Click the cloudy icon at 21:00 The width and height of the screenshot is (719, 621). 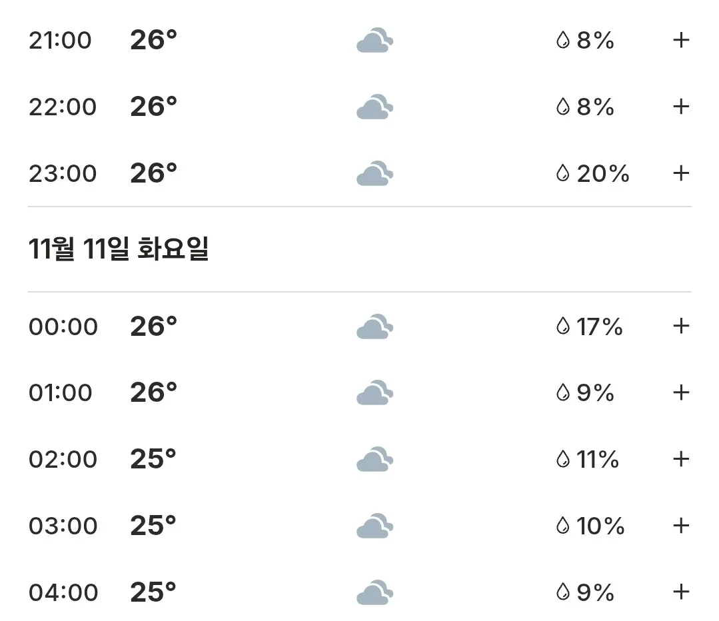point(375,41)
